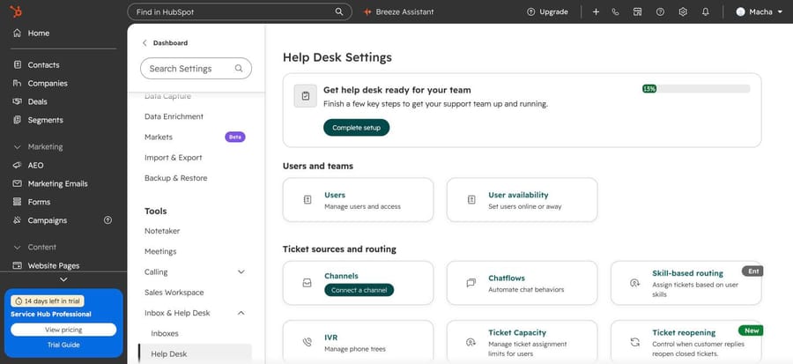Click the Campaigns upgrade arrow icon
793x364 pixels.
(107, 220)
